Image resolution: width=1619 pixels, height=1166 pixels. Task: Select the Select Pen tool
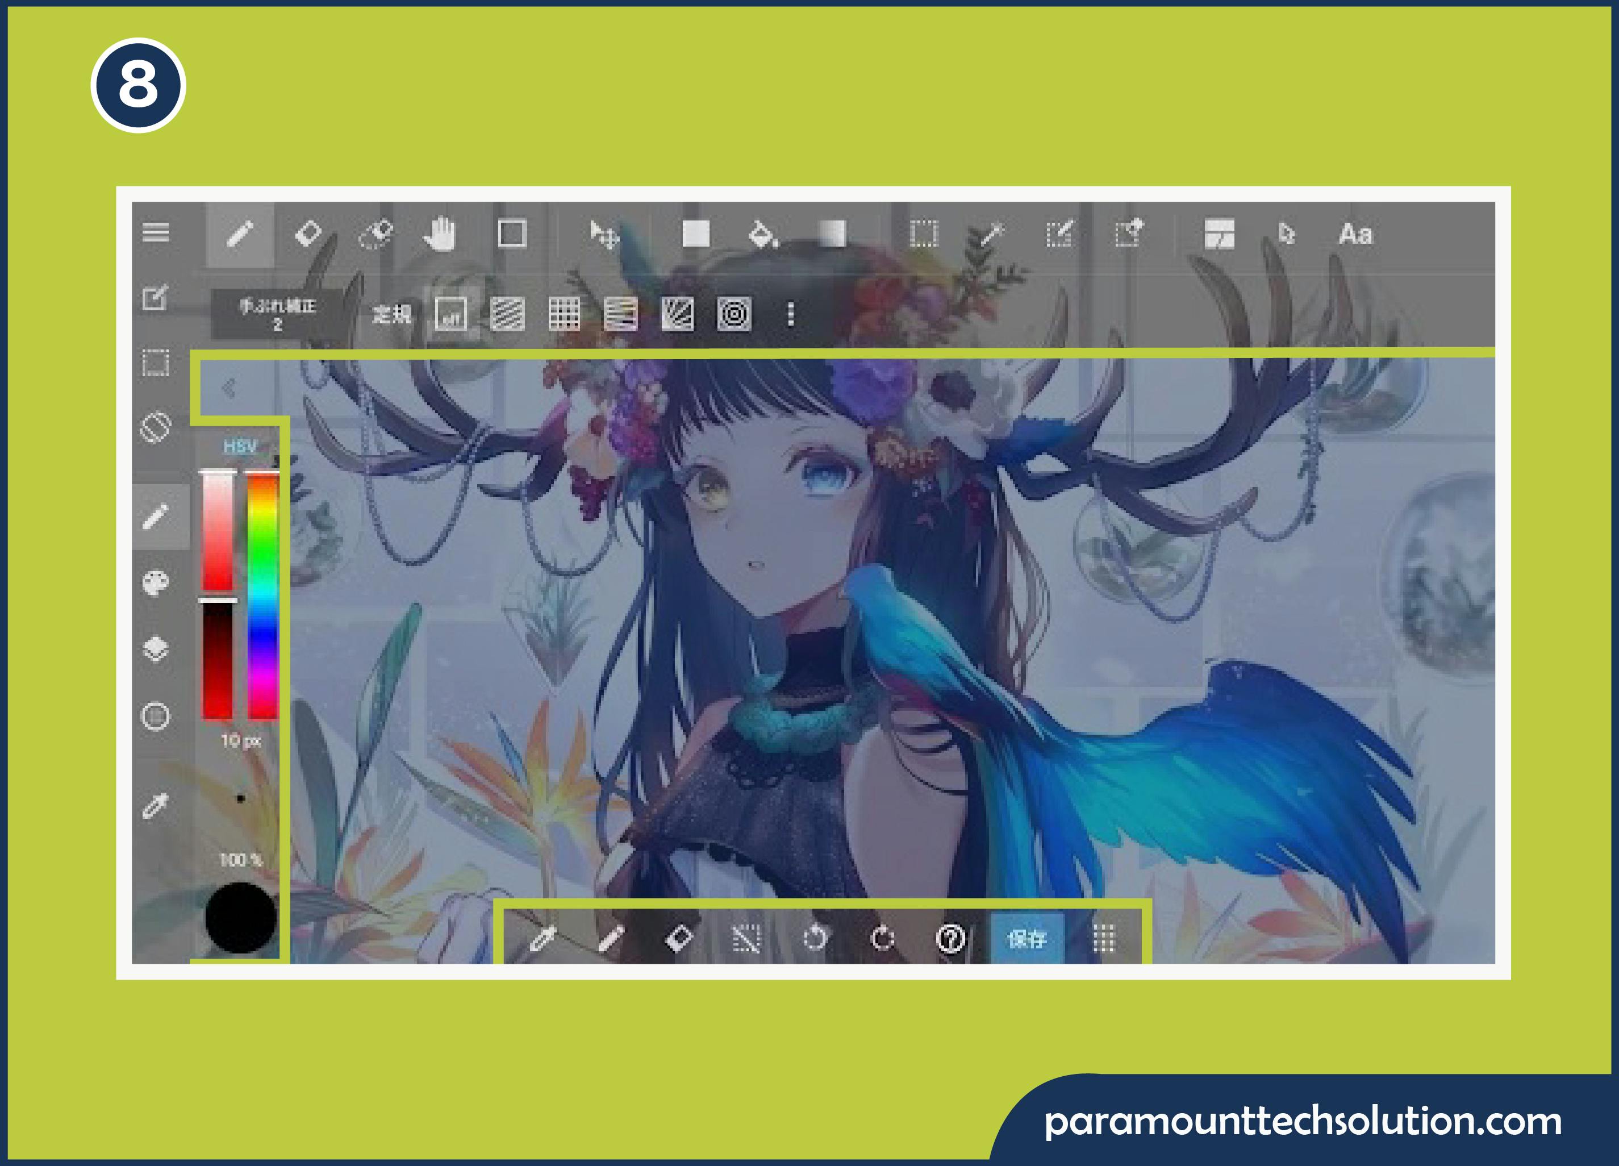coord(1059,234)
